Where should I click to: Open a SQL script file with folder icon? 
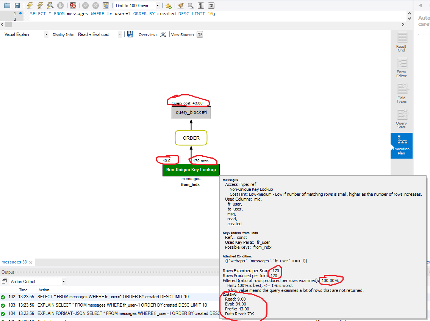(x=7, y=5)
